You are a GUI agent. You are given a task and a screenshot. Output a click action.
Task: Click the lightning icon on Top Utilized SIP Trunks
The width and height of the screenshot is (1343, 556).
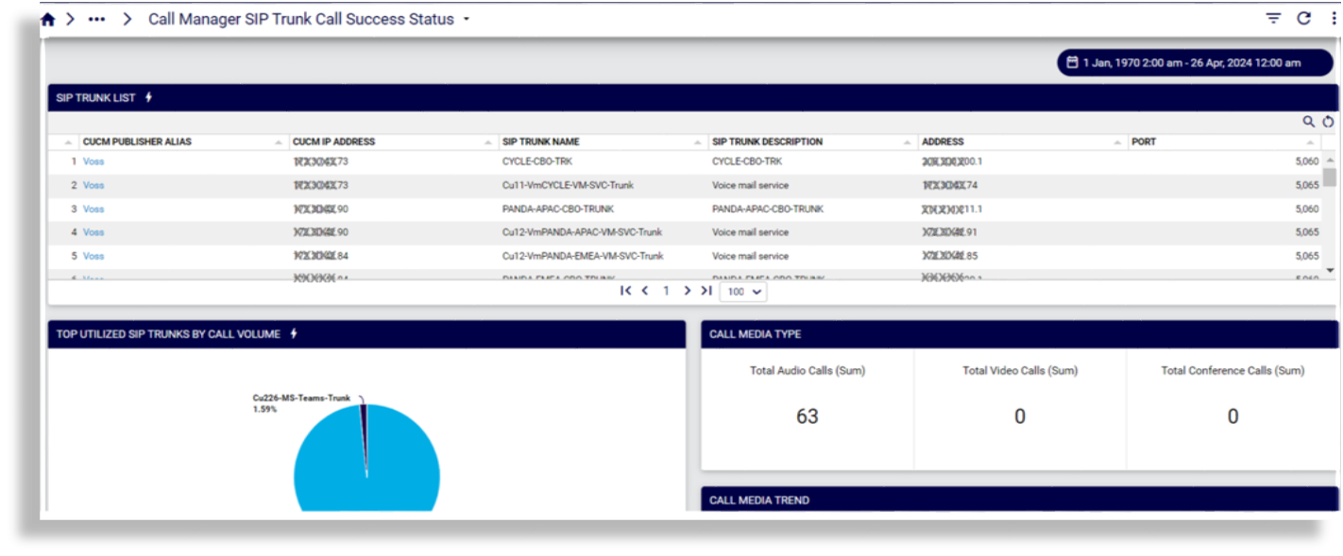coord(292,332)
